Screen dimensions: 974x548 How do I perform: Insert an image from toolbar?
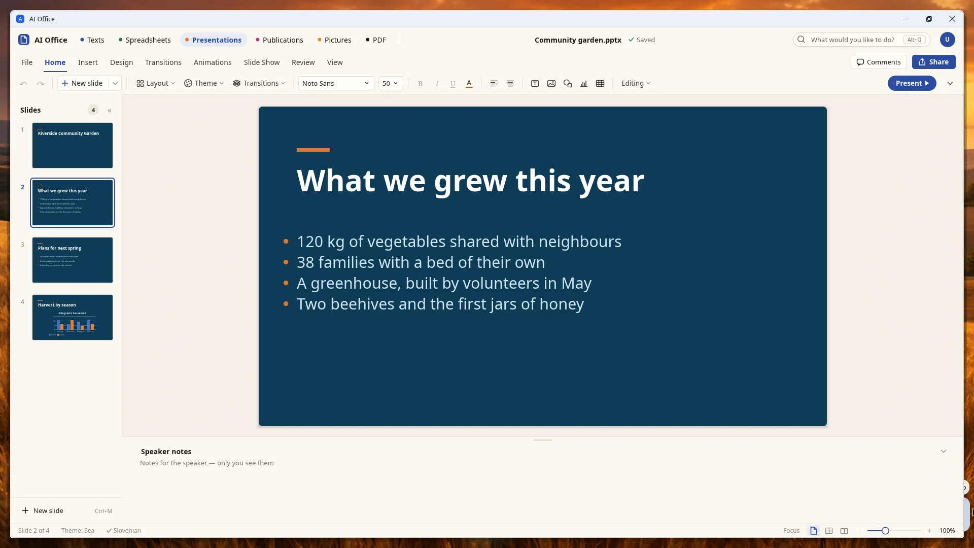(x=551, y=84)
